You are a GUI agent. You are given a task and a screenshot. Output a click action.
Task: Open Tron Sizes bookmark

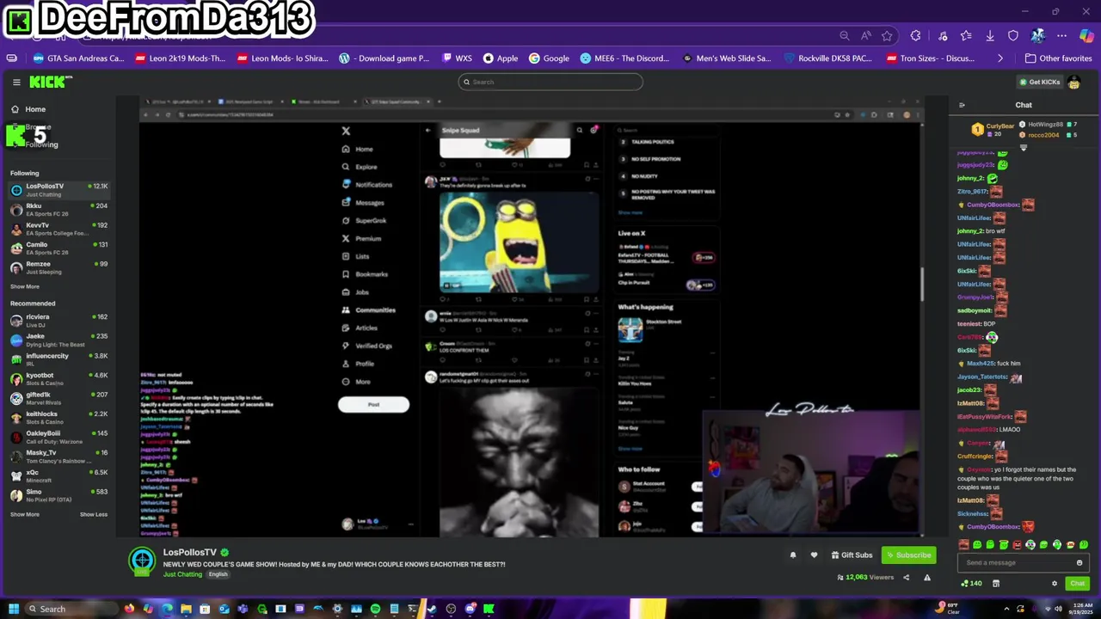pyautogui.click(x=929, y=58)
